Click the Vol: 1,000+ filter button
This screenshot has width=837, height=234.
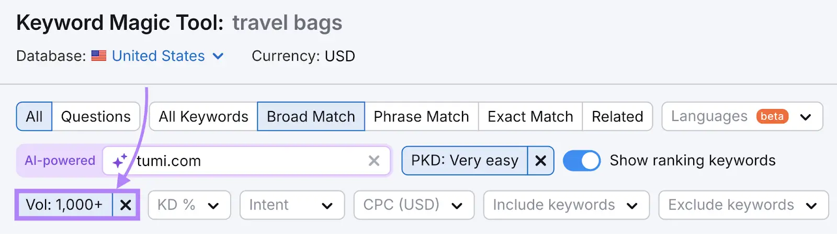click(x=64, y=205)
